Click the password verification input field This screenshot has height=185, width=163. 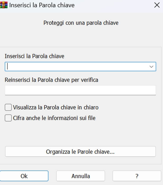(80, 90)
